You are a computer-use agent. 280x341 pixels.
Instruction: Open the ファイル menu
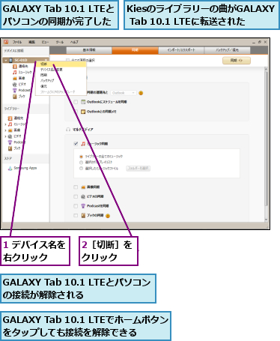pyautogui.click(x=17, y=42)
